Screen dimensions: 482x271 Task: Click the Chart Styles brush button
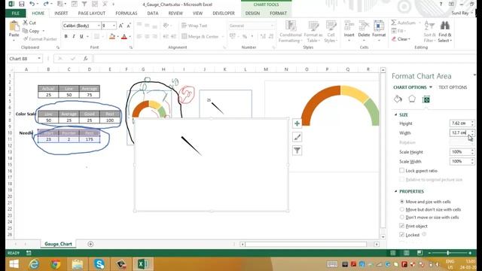(297, 137)
